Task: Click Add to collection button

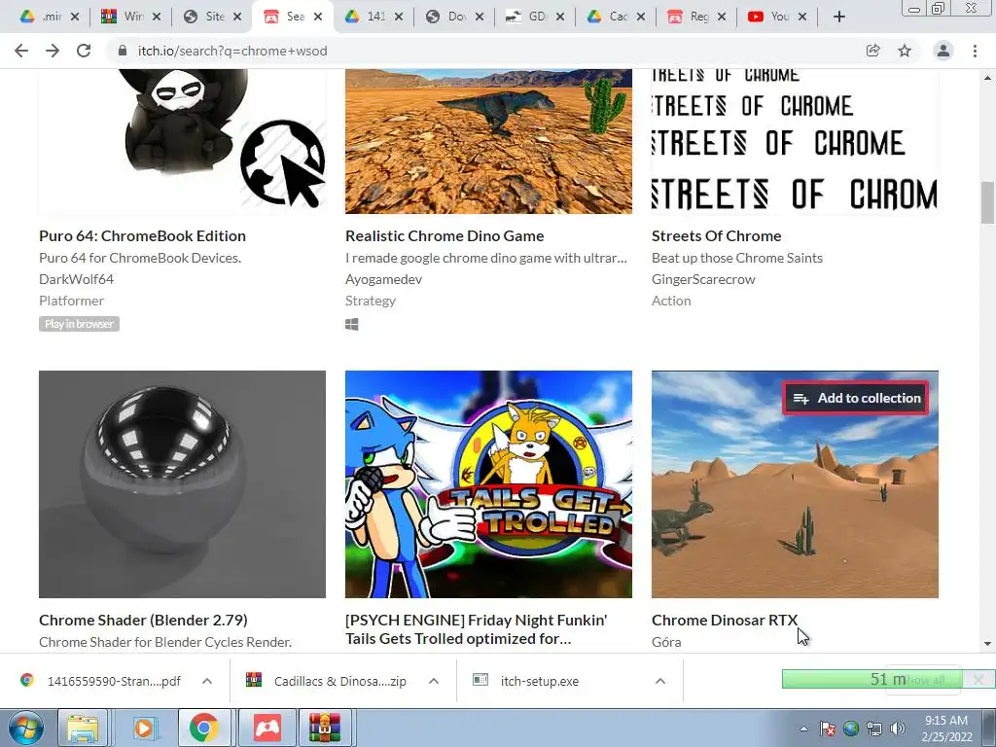Action: tap(856, 398)
